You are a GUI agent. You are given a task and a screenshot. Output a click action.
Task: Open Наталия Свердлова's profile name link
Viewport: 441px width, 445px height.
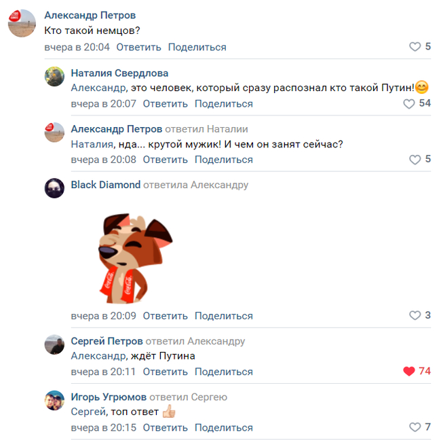[119, 73]
